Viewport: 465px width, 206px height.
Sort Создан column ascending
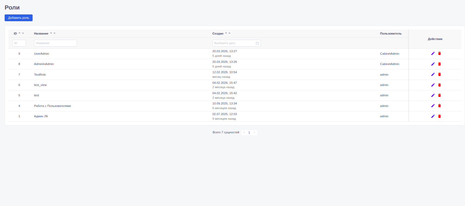pyautogui.click(x=226, y=33)
